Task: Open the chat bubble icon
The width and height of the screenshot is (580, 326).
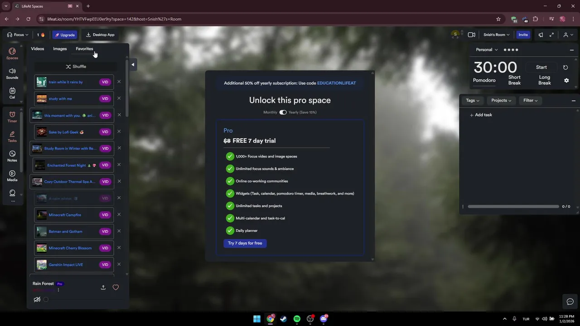Action: [570, 302]
